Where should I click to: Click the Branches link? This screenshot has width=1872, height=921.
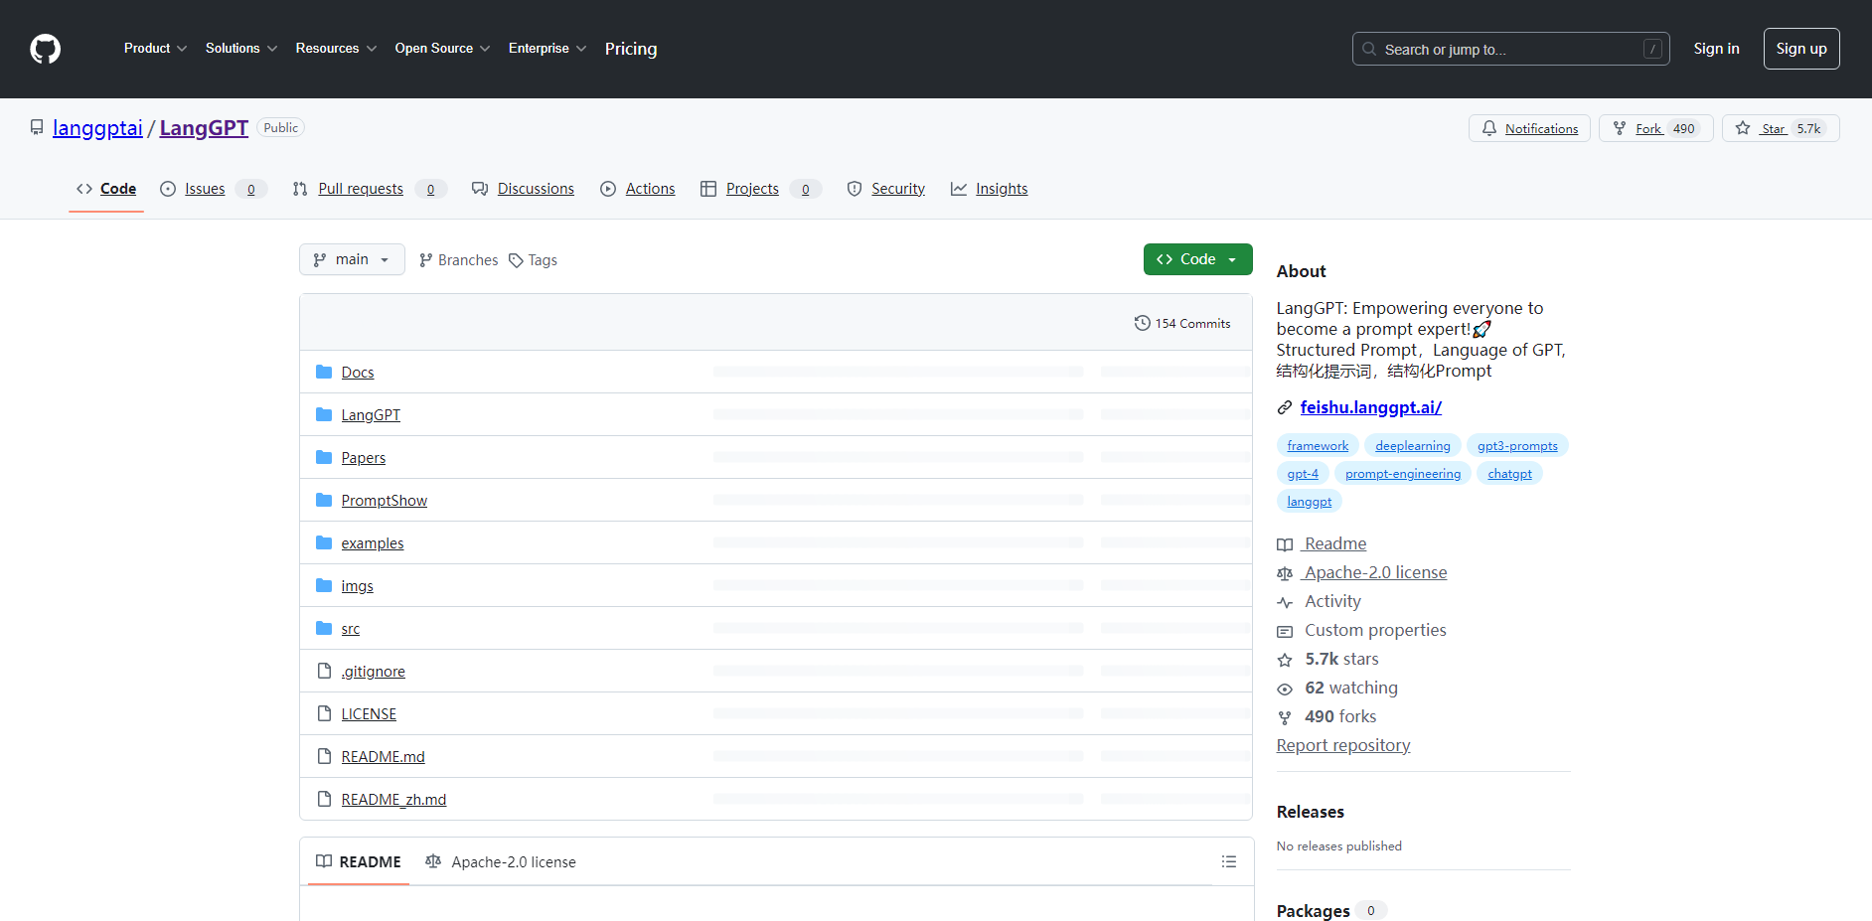458,260
